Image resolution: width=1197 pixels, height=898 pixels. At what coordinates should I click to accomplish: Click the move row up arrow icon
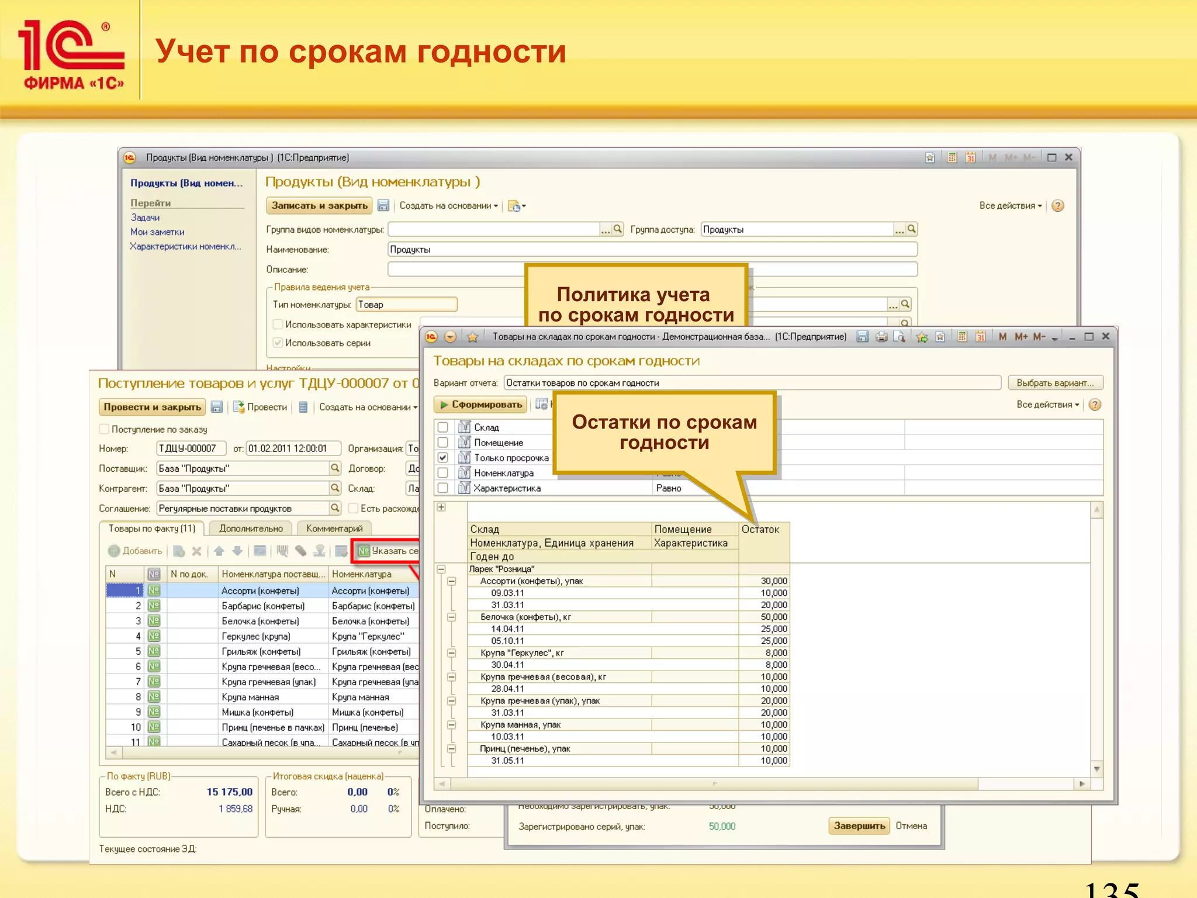(x=219, y=551)
